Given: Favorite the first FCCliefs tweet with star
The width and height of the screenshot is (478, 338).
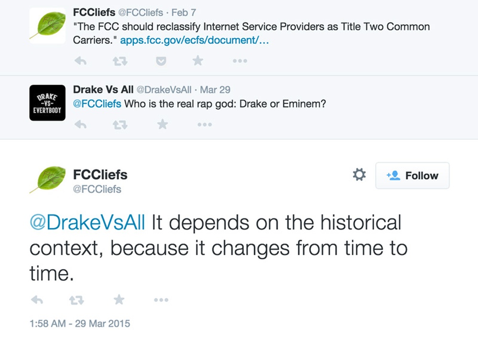Looking at the screenshot, I should 198,61.
